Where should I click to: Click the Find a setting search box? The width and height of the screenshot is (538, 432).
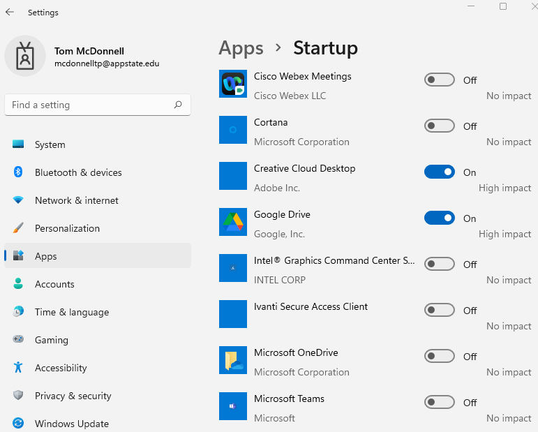coord(98,105)
